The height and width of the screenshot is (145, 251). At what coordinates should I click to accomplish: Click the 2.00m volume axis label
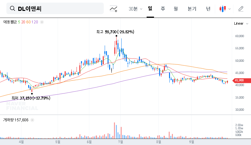pos(239,125)
